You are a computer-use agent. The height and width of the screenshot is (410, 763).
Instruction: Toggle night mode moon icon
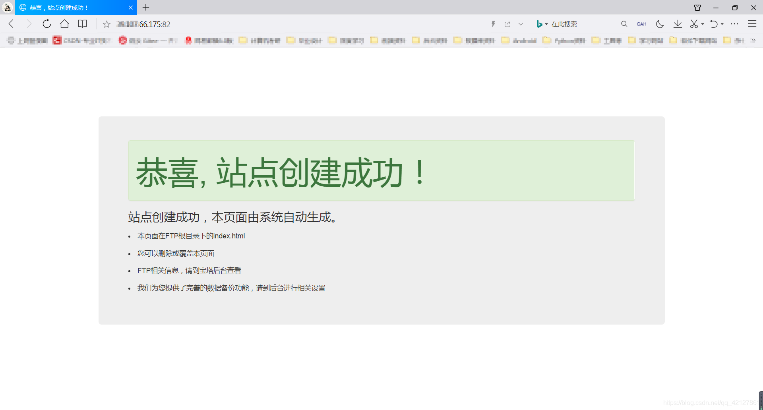[660, 24]
